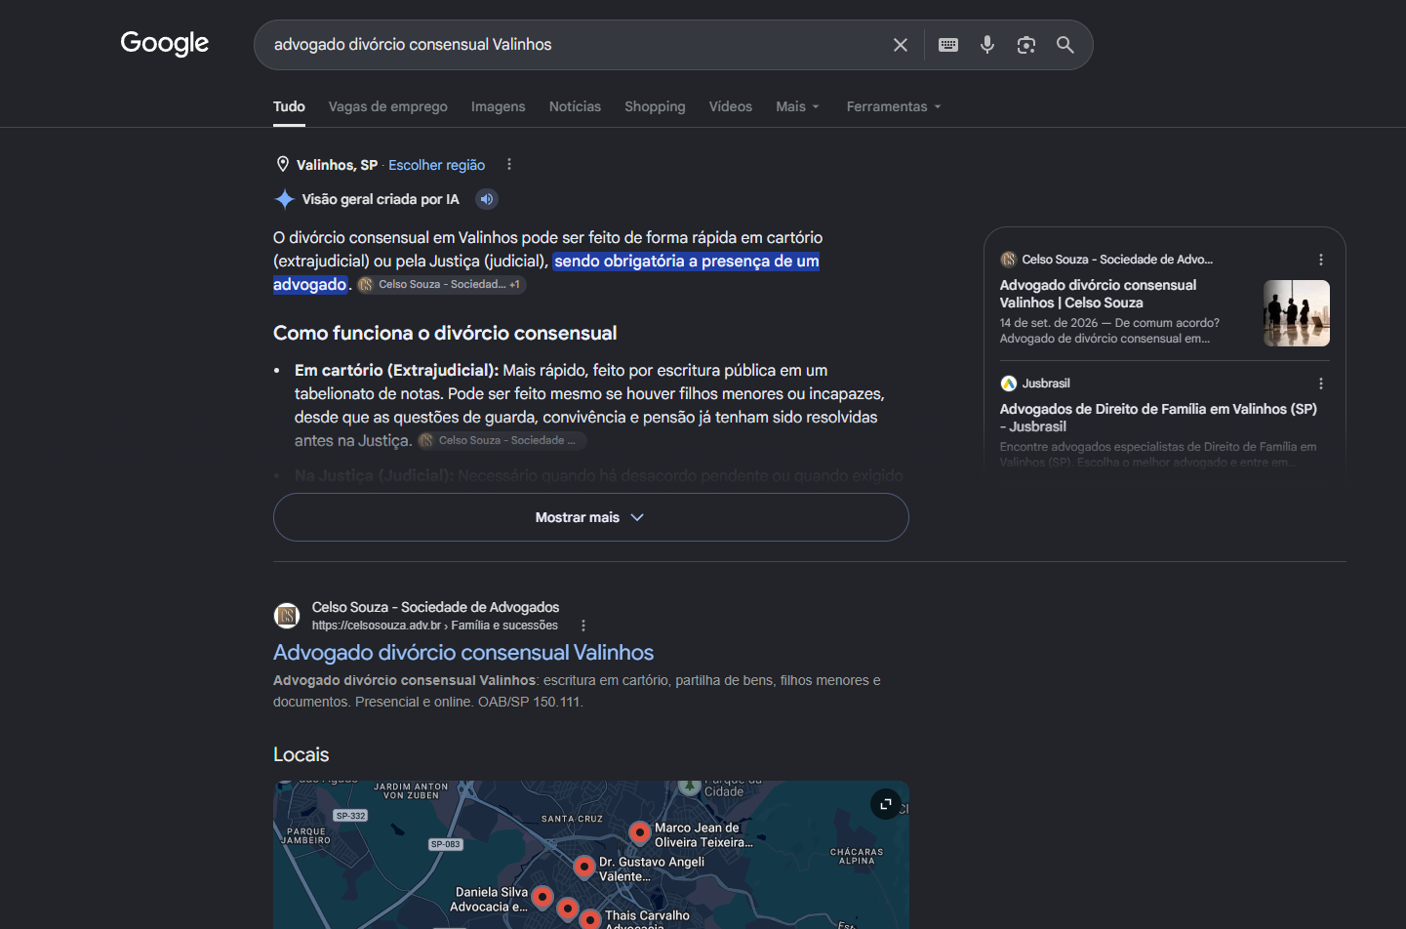Expand the local map to fullscreen
Viewport: 1406px width, 929px height.
coord(886,804)
